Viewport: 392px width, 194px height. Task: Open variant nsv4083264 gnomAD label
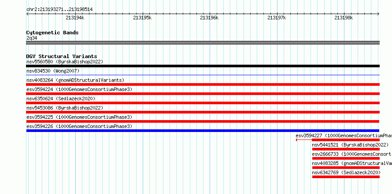point(75,80)
